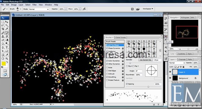
Task: Expand the Flow slider arrow
Action: [80, 9]
